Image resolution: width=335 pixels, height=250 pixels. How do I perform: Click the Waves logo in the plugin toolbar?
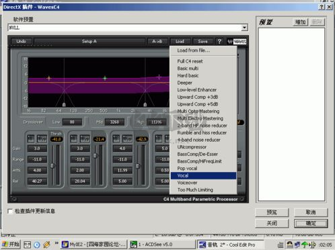237,42
